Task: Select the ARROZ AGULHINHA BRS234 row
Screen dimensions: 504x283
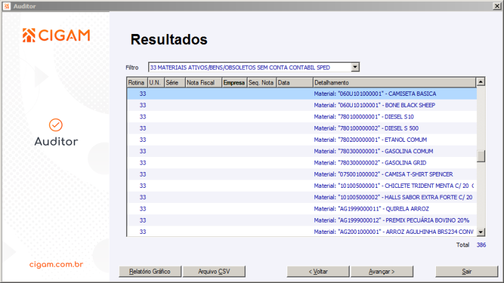Action: point(302,231)
